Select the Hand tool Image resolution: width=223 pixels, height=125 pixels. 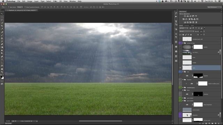2,69
